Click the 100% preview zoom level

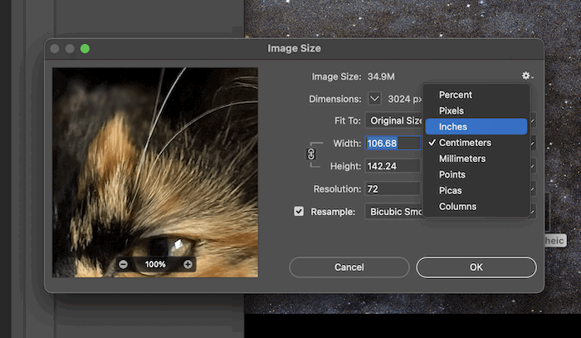(155, 264)
